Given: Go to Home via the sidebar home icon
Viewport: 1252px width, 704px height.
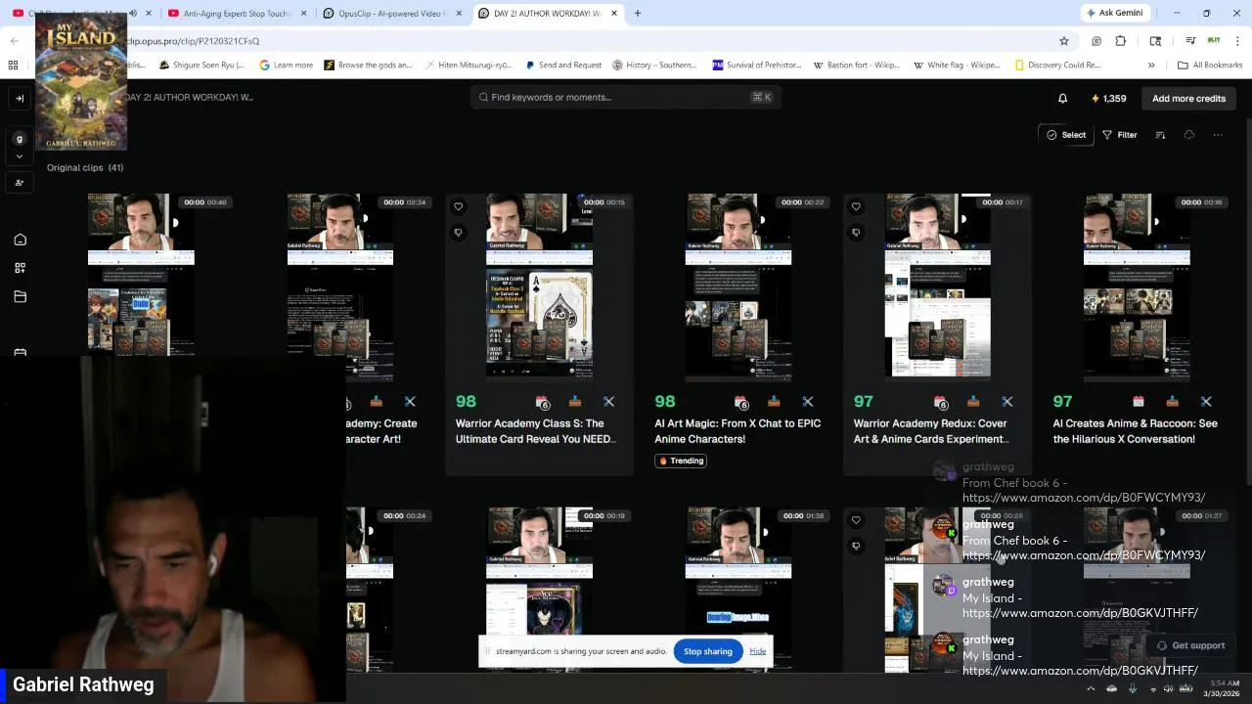Looking at the screenshot, I should [20, 240].
